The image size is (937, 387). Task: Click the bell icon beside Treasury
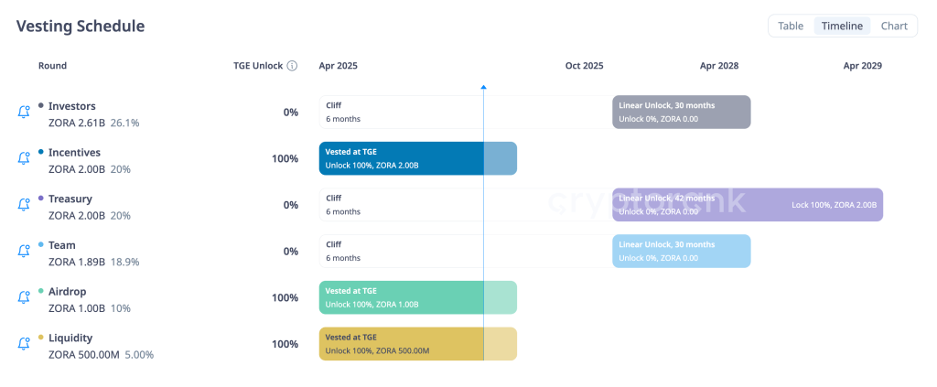tap(24, 205)
